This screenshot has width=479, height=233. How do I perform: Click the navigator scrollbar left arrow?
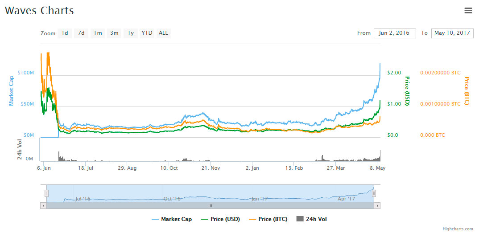(x=43, y=206)
